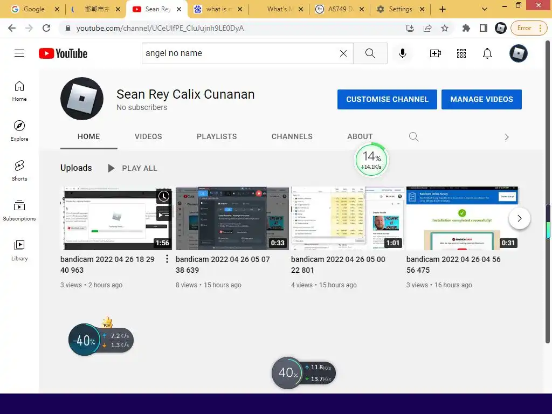Start voice search with the microphone

coord(402,53)
